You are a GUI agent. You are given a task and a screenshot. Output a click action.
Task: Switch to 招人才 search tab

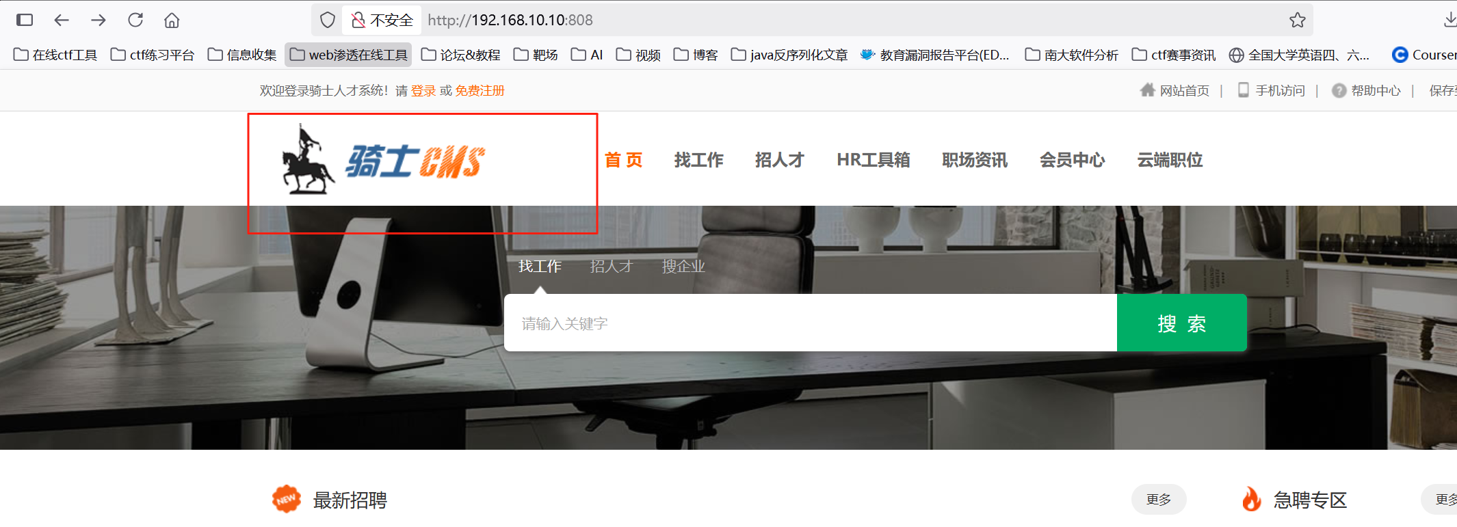612,266
